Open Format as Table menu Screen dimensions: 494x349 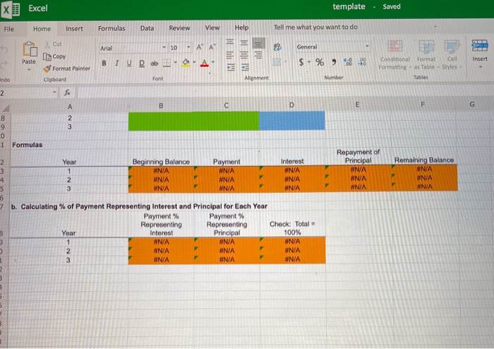click(426, 54)
